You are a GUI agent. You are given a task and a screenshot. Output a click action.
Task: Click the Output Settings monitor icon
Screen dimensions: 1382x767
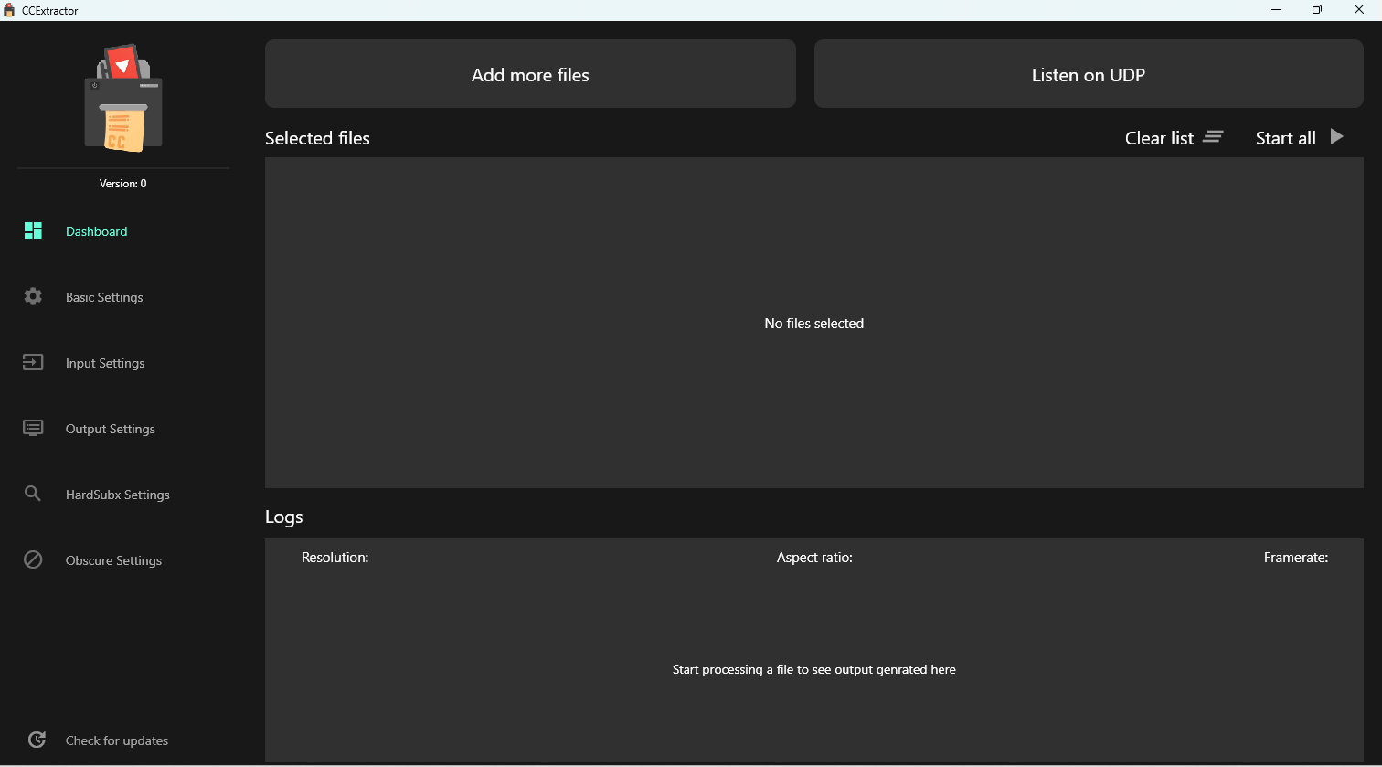[x=33, y=428]
